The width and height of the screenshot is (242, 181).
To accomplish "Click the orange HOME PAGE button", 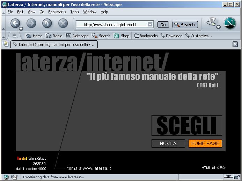I will click(205, 143).
